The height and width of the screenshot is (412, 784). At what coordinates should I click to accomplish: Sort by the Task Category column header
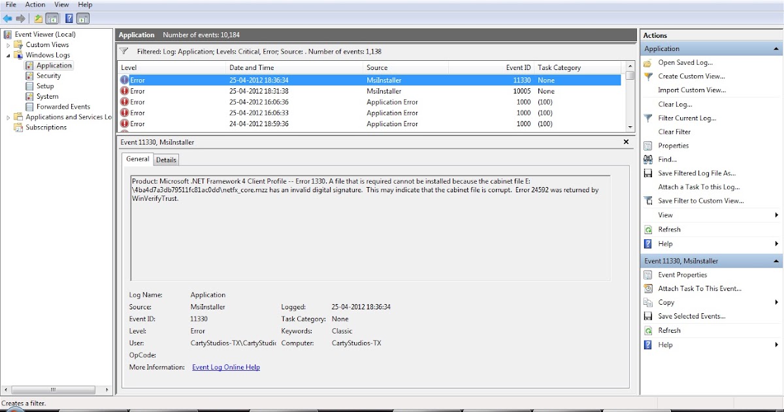pos(578,67)
